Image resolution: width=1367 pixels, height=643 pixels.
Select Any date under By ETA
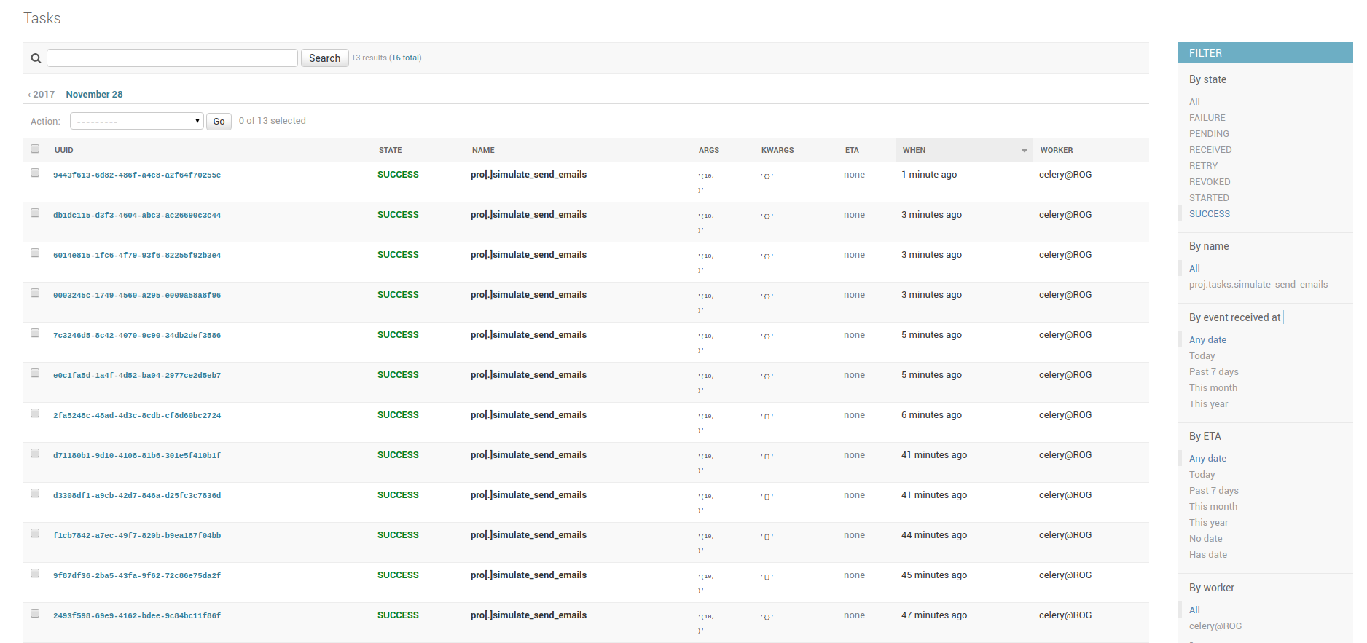click(x=1207, y=459)
